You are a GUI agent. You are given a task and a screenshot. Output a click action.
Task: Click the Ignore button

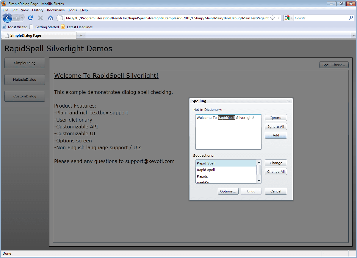(276, 118)
